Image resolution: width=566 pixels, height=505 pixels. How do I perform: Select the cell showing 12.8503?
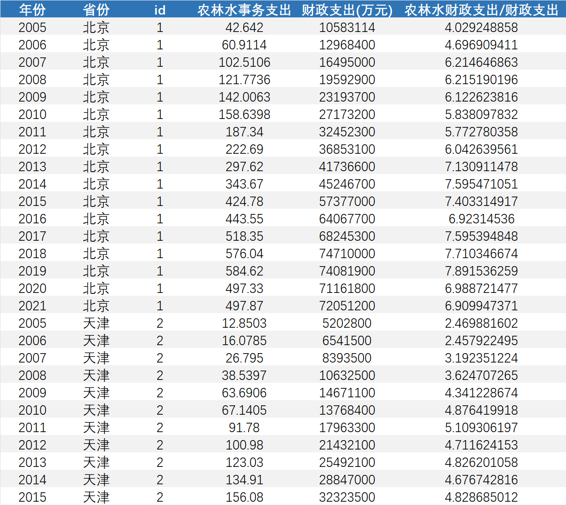(244, 324)
